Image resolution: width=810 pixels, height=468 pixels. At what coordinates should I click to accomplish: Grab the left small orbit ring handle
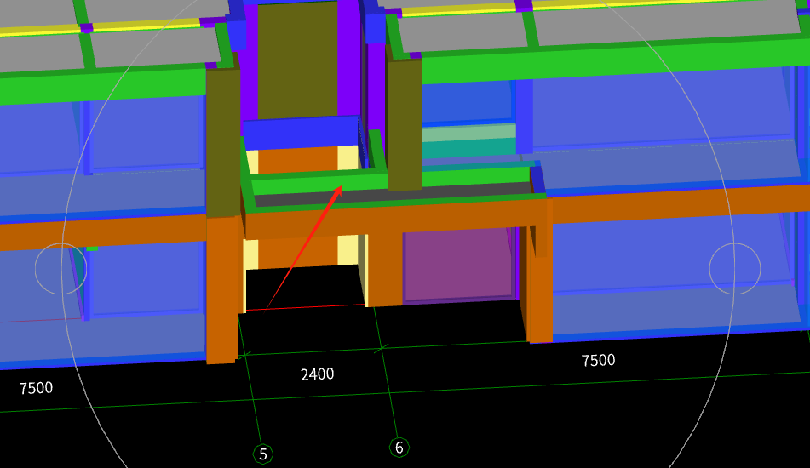[x=61, y=269]
